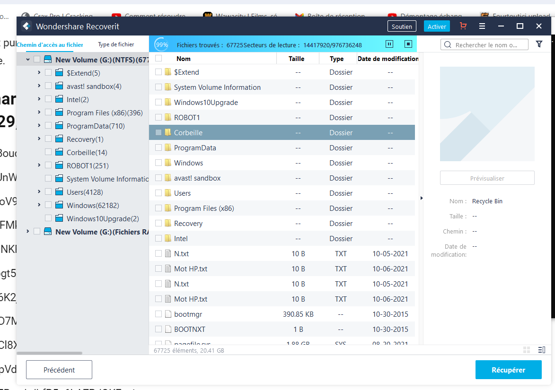Stop the scan with the stop button
This screenshot has height=390, width=555.
(408, 44)
